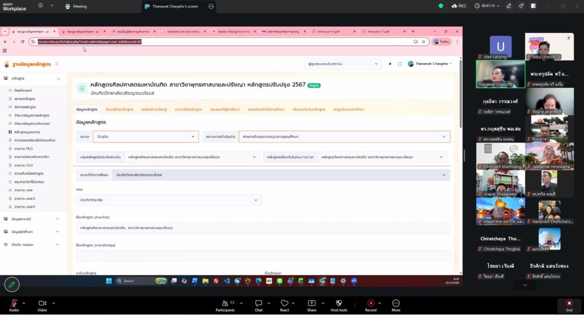Open the Thanawat Chaopho user menu

[430, 64]
